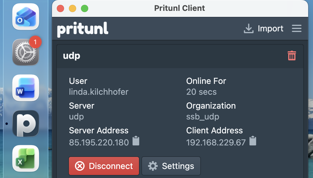Click the Pritunl app icon in the dock
This screenshot has width=313, height=178.
(x=26, y=123)
